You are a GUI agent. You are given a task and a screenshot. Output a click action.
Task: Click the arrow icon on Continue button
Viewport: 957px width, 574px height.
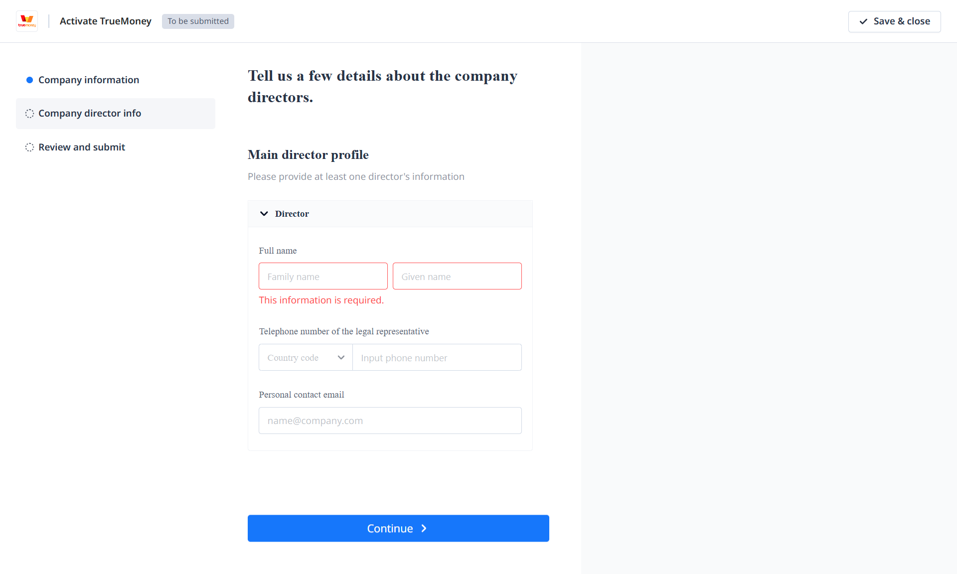[424, 528]
